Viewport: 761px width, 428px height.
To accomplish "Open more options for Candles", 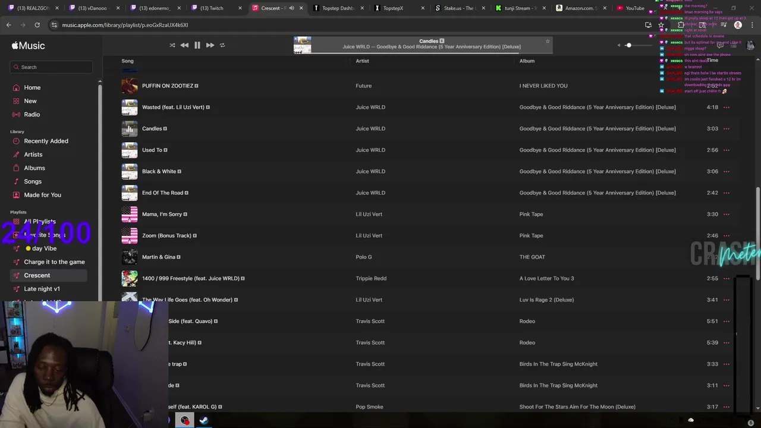I will [727, 129].
